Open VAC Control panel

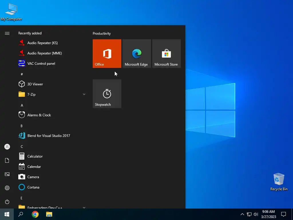(x=52, y=63)
